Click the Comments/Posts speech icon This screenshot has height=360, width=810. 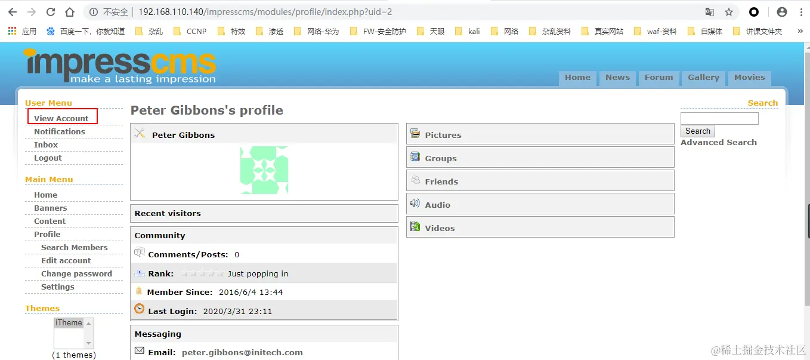tap(140, 253)
